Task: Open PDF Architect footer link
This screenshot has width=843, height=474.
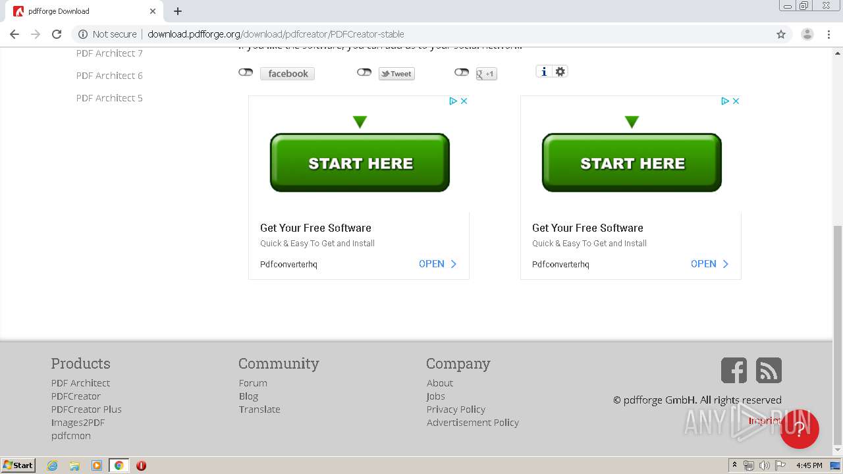Action: [80, 383]
